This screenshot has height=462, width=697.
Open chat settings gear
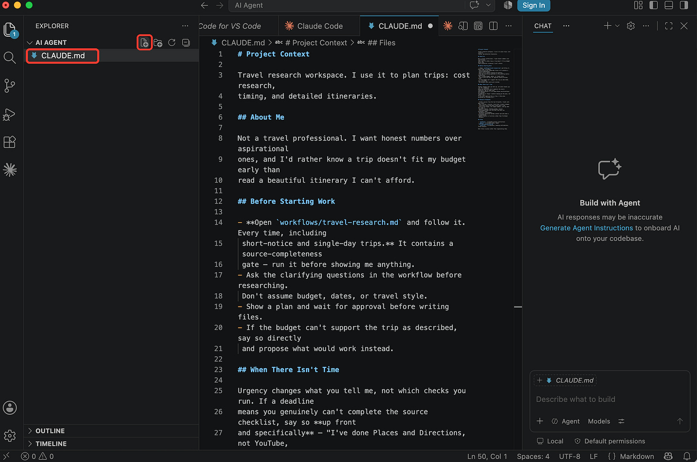[x=631, y=26]
